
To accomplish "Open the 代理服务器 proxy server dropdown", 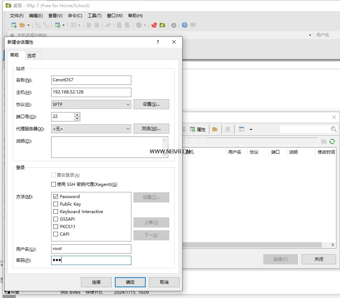I will (x=128, y=129).
